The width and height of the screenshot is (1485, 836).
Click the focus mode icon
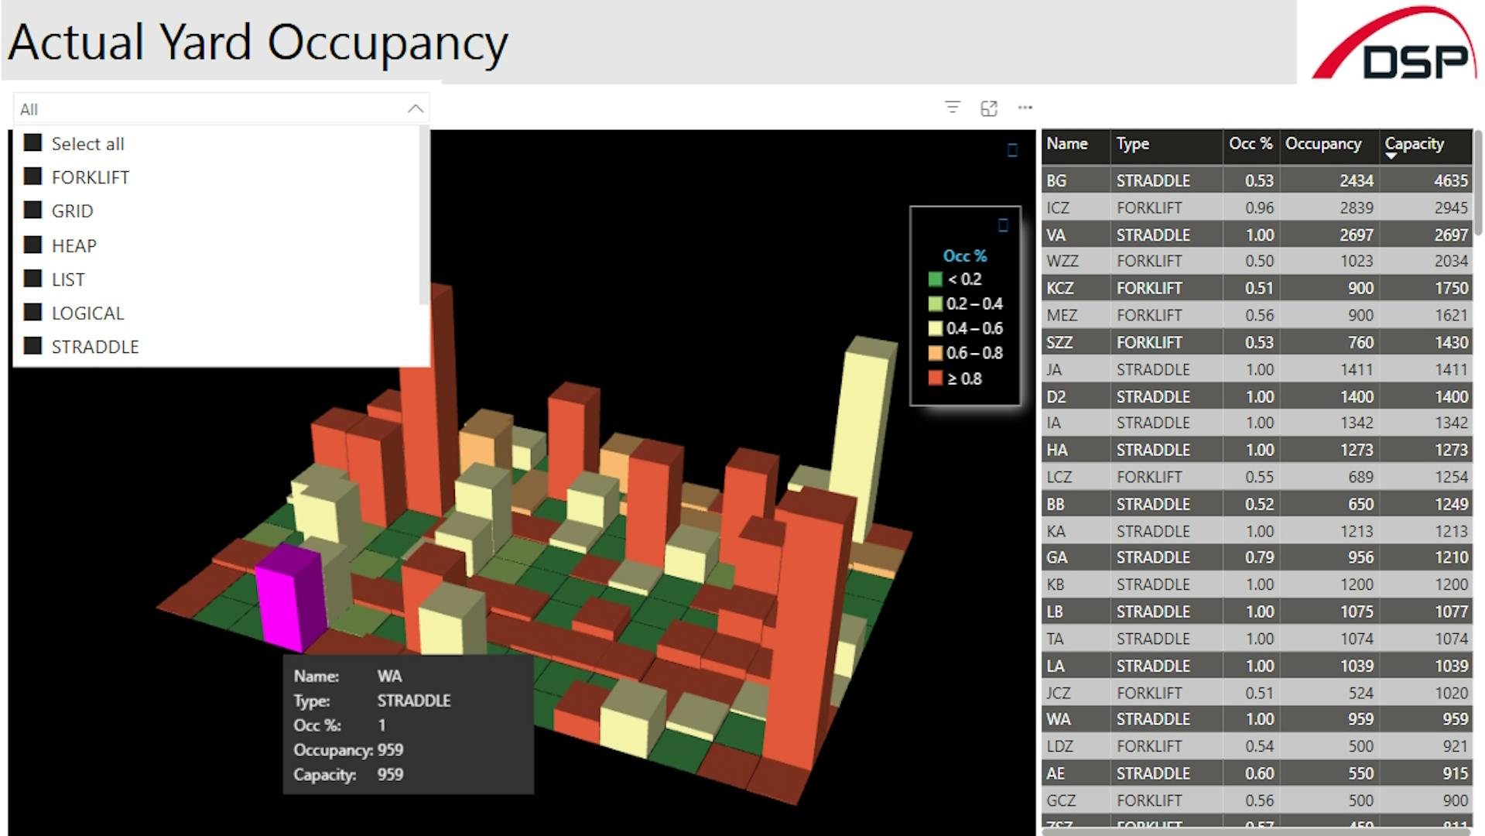(989, 108)
